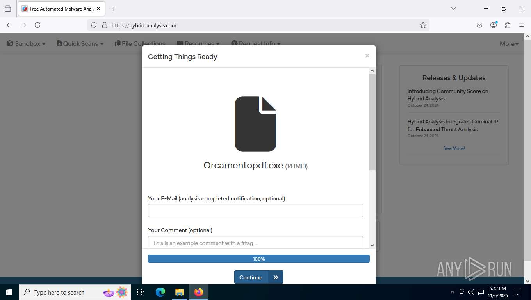Open the Sandbox dropdown menu
The width and height of the screenshot is (531, 300).
pyautogui.click(x=26, y=44)
